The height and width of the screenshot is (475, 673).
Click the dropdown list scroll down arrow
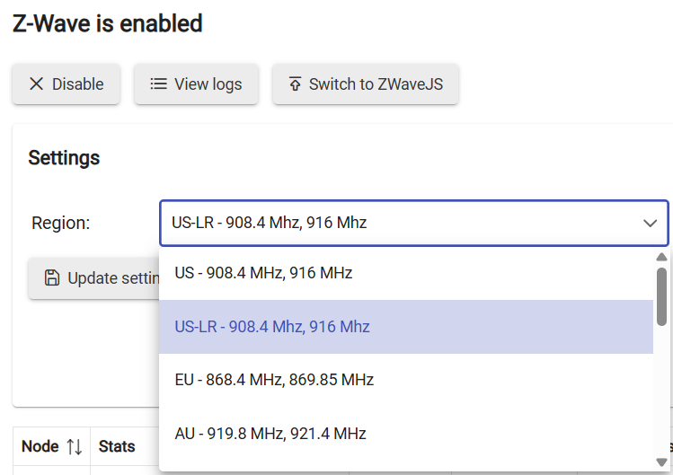pyautogui.click(x=662, y=462)
